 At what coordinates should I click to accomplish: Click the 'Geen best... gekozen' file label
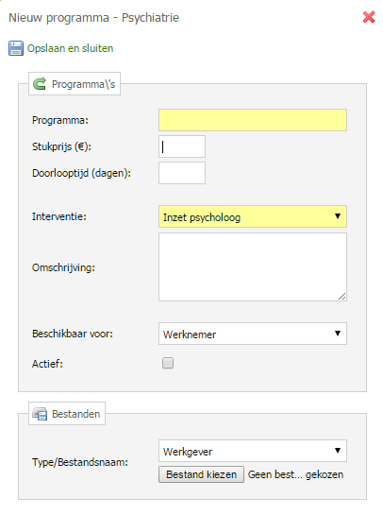point(296,474)
